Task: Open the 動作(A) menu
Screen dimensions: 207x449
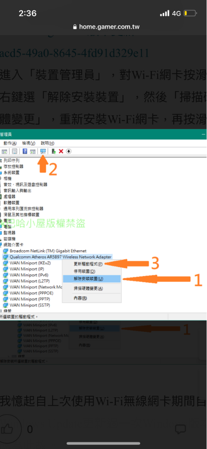Action: pos(10,143)
